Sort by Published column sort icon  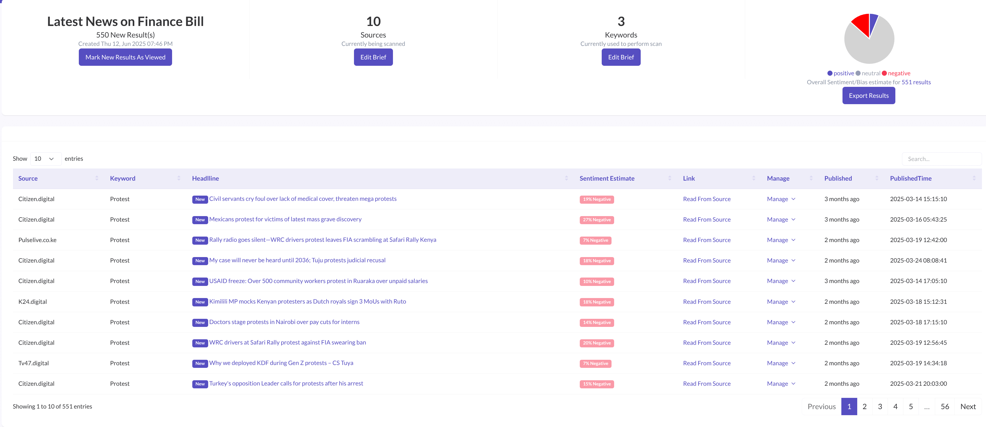click(x=877, y=178)
